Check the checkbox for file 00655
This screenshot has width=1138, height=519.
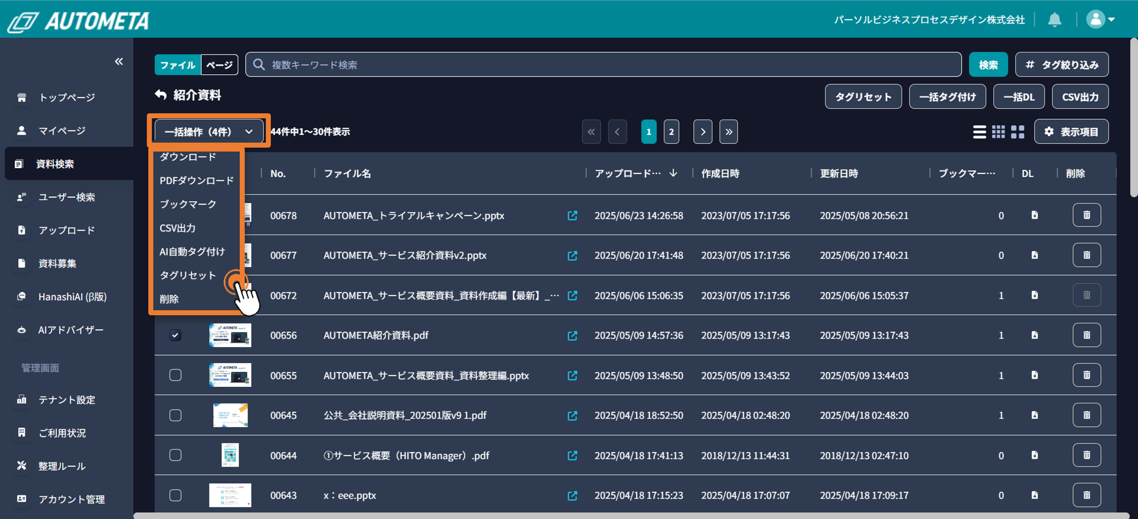point(175,375)
